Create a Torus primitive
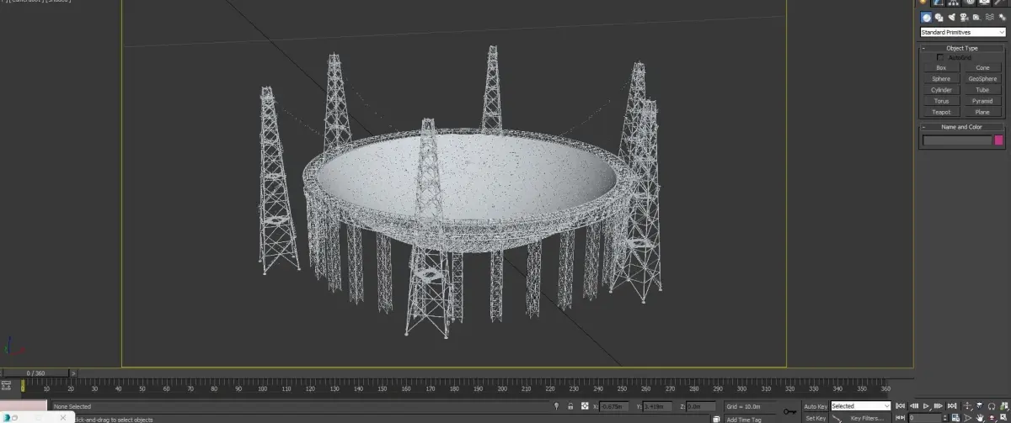The height and width of the screenshot is (423, 1011). click(941, 101)
